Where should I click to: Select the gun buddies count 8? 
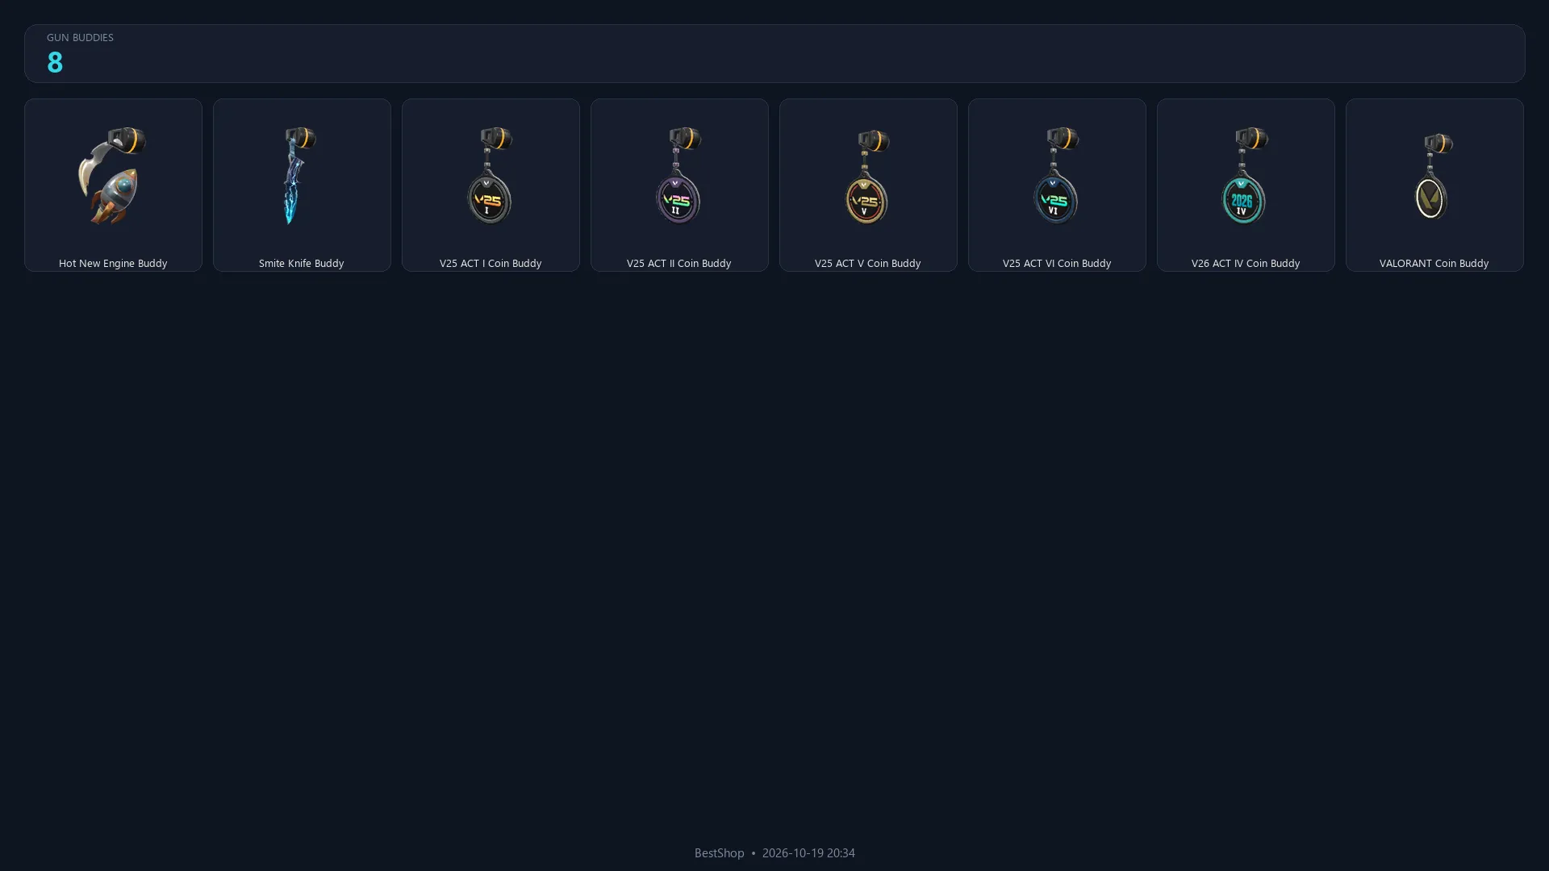point(55,62)
